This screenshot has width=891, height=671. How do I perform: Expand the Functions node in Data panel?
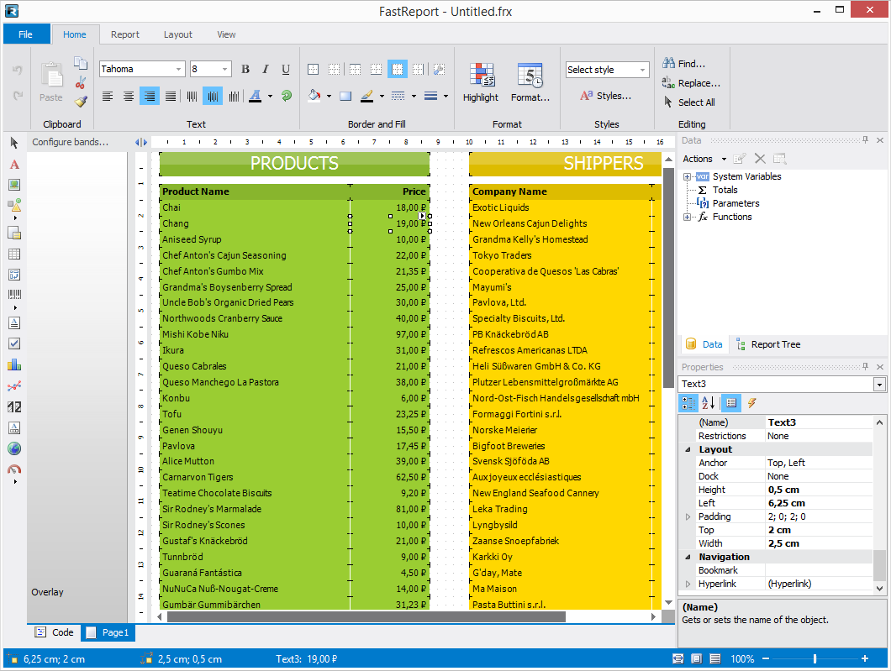[x=687, y=217]
